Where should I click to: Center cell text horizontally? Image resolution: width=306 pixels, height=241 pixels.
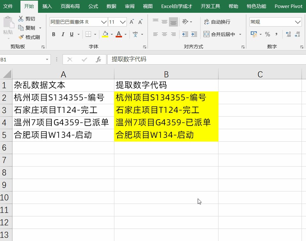coord(164,35)
